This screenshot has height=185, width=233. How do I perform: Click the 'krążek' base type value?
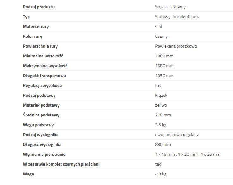pos(161,95)
